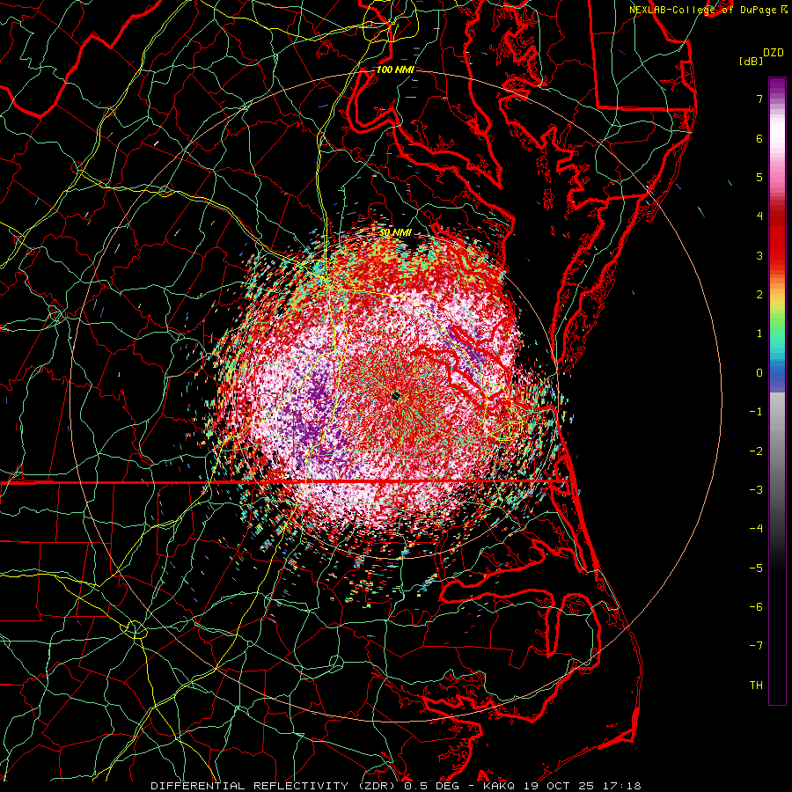
Task: Click the 0 value on the color scale
Action: pos(759,373)
